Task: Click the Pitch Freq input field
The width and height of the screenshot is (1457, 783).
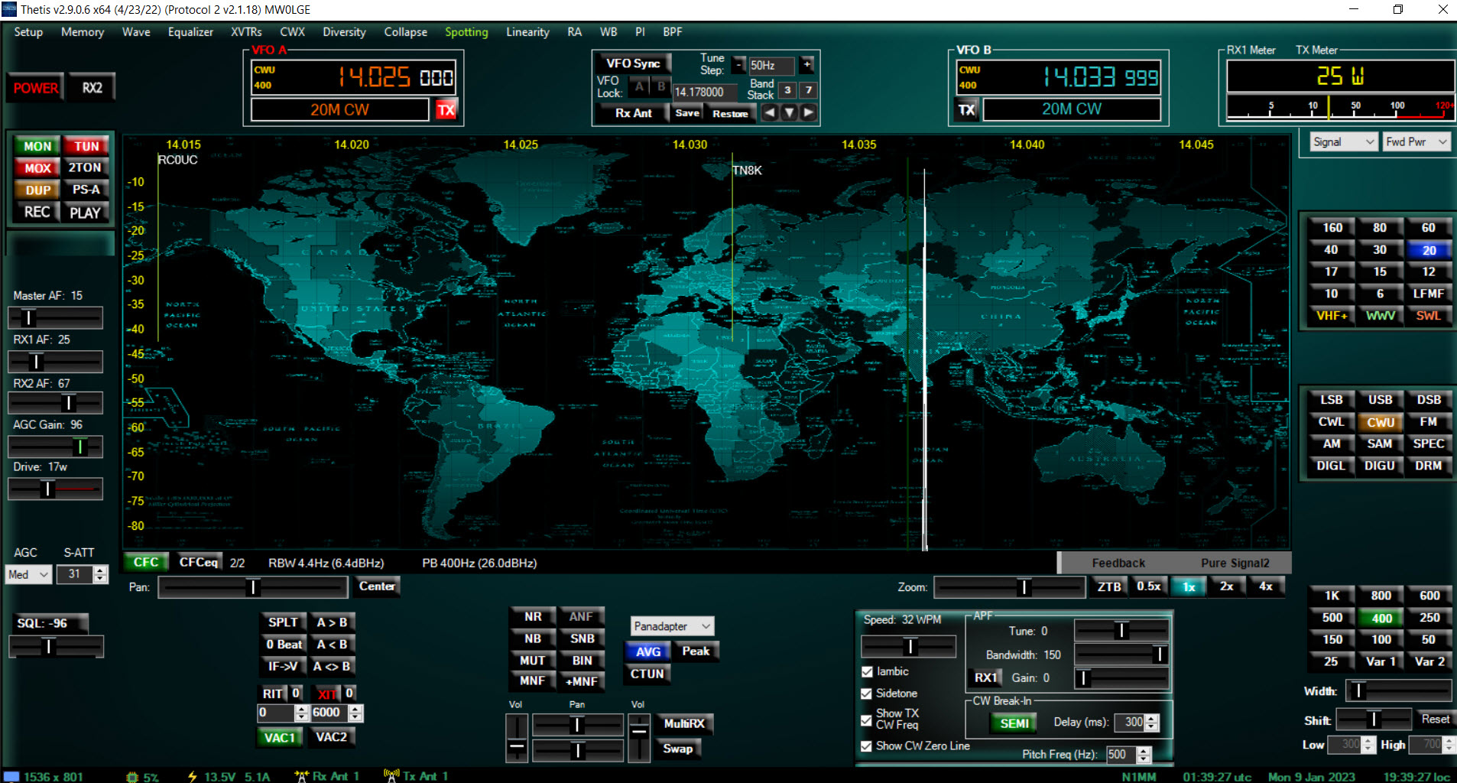Action: (x=1120, y=755)
